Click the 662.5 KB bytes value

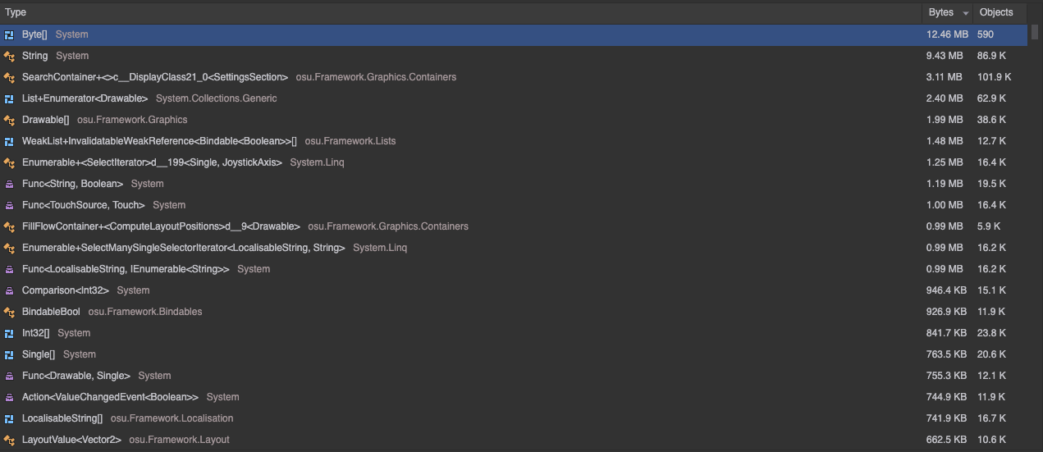pyautogui.click(x=947, y=440)
